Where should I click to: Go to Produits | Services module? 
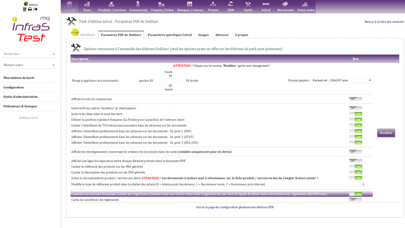point(111,7)
